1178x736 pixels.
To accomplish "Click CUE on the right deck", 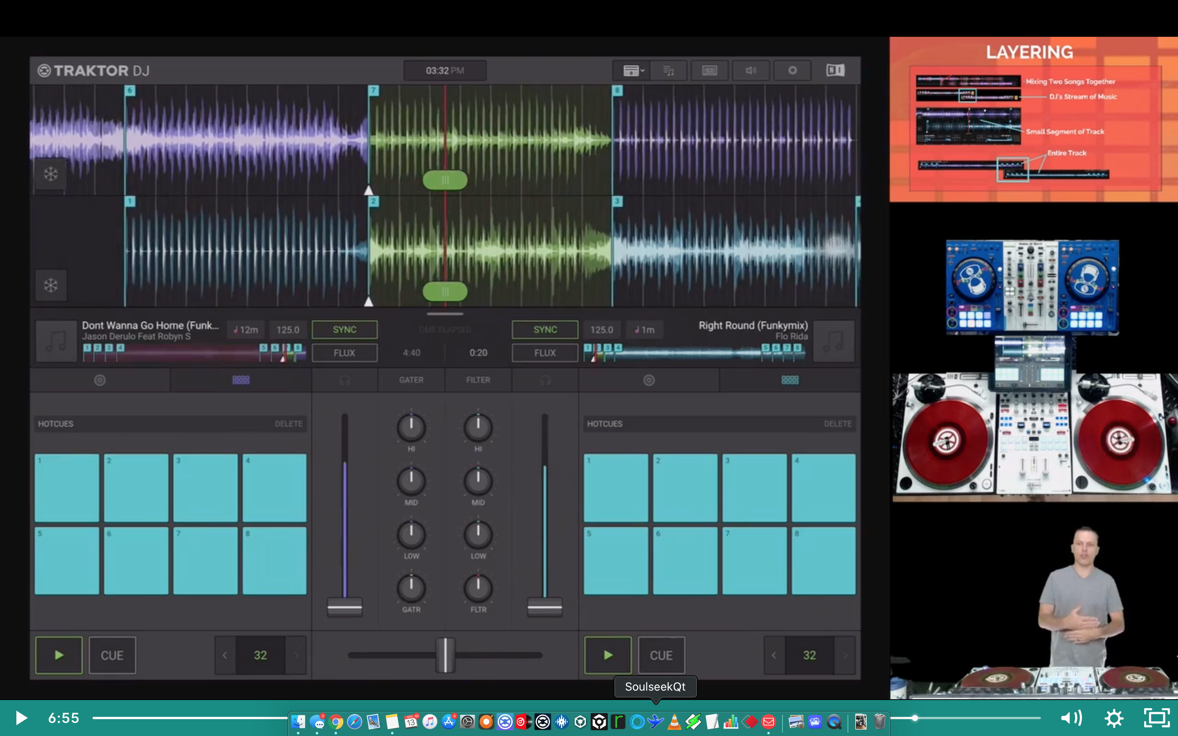I will coord(661,655).
